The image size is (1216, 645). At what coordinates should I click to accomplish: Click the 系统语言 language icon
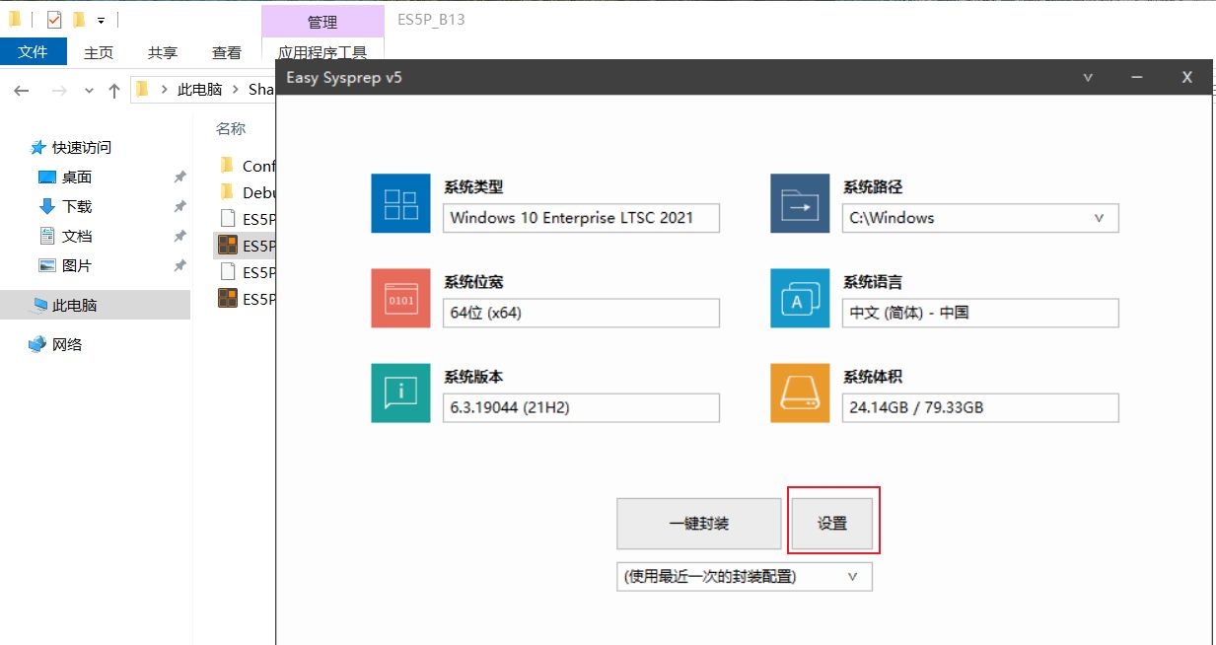point(800,298)
